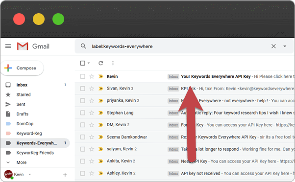Click importance marker on priyanka, Kevin email
295x182 pixels.
pos(100,101)
